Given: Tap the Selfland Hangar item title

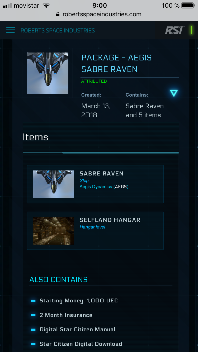Looking at the screenshot, I should [x=110, y=220].
